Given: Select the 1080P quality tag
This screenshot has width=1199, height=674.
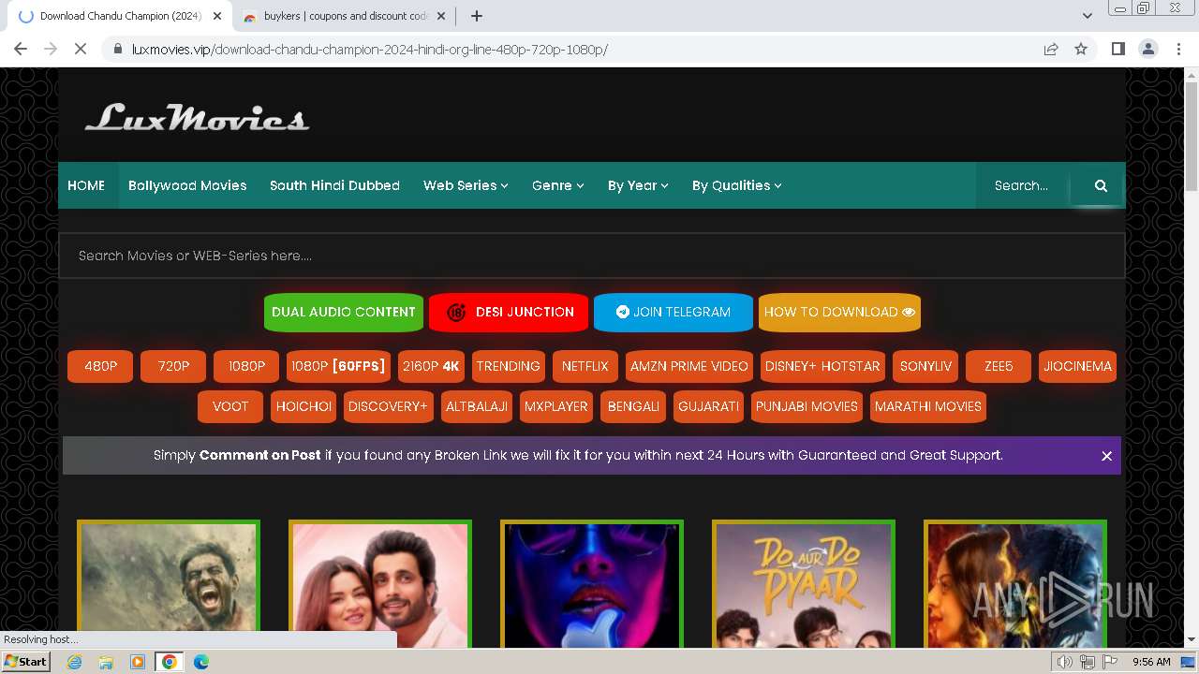Looking at the screenshot, I should 246,366.
